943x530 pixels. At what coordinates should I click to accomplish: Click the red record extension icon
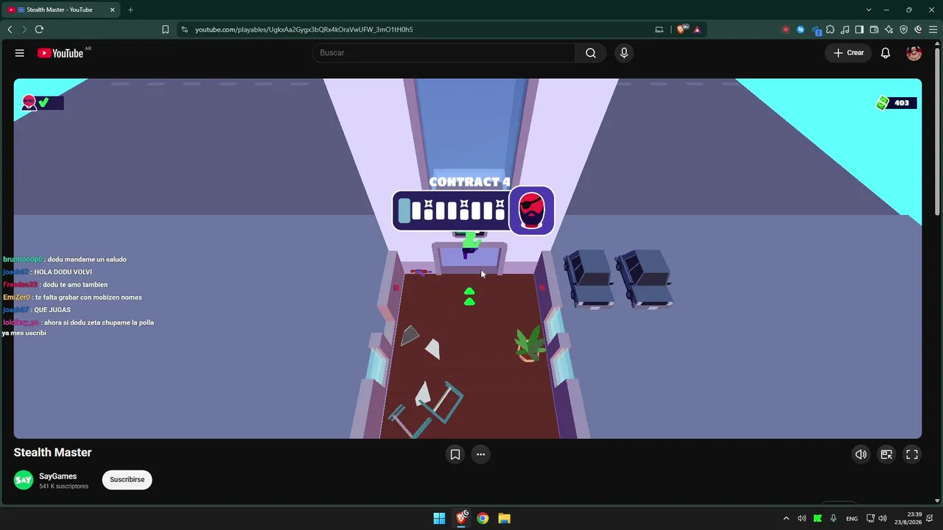[786, 29]
